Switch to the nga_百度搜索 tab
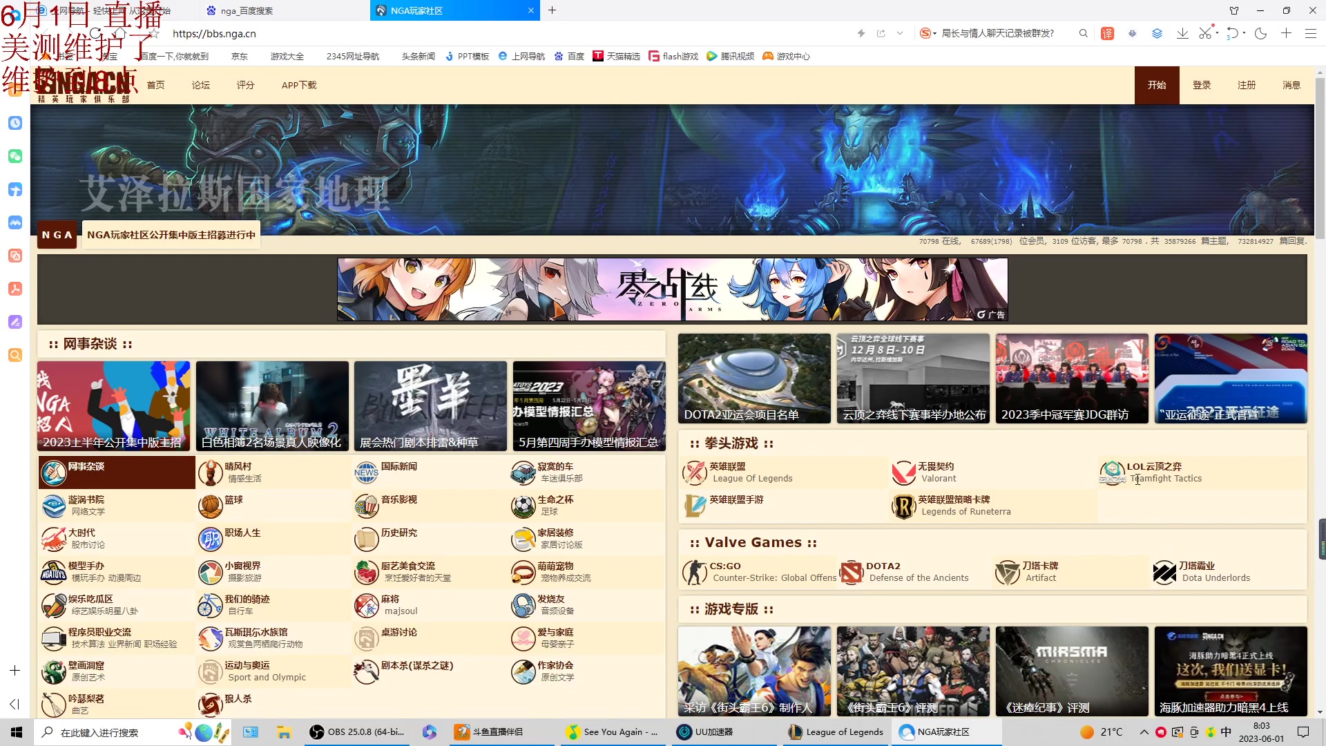1326x746 pixels. 283,10
